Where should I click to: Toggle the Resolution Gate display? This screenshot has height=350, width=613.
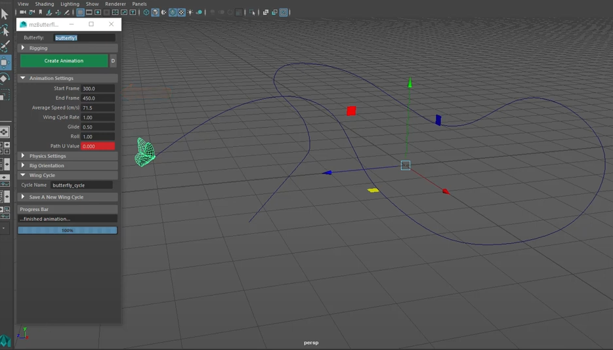coord(98,12)
